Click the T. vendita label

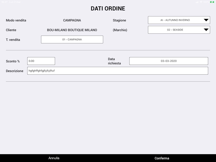[x=13, y=40]
